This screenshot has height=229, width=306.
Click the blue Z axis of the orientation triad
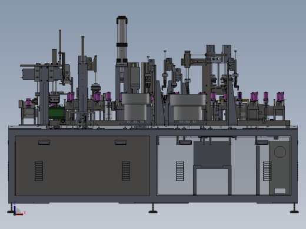pyautogui.click(x=15, y=210)
